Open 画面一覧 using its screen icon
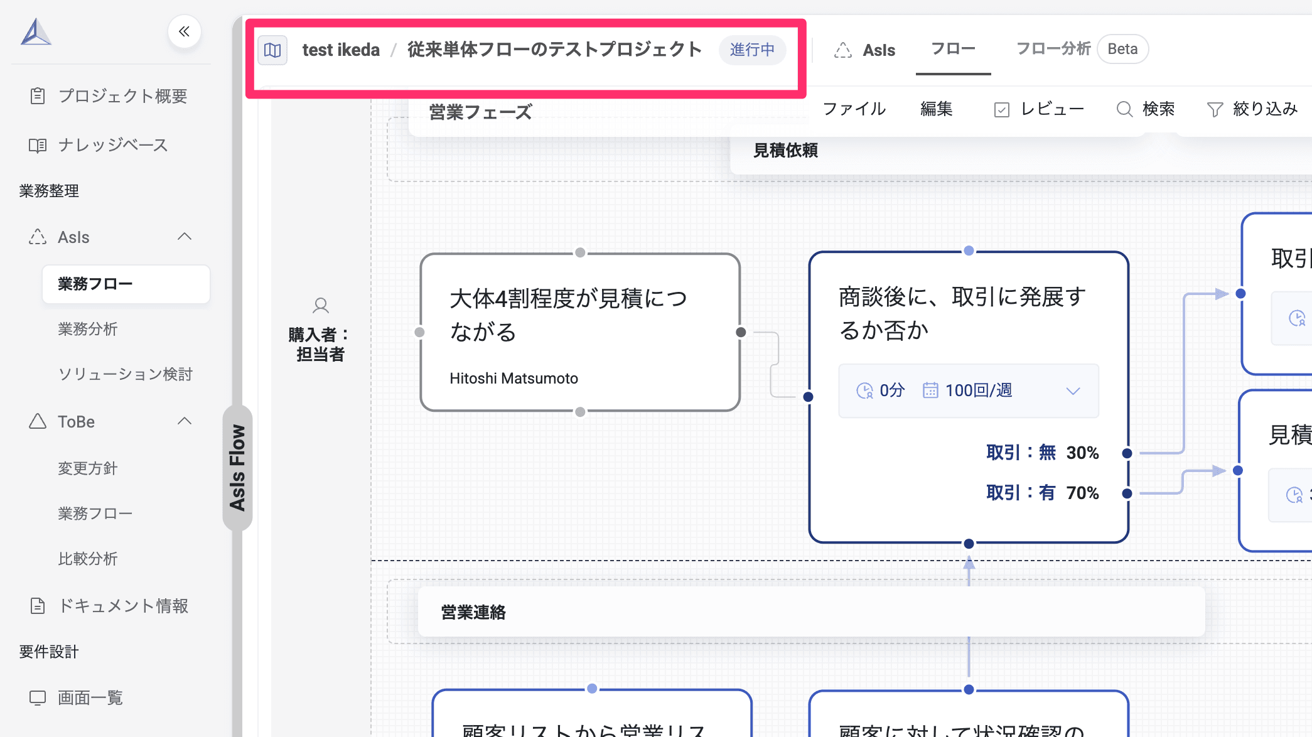The height and width of the screenshot is (737, 1312). click(x=38, y=697)
